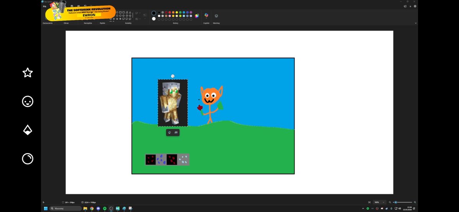Pick the right arrow shape
Viewport: 459px width, 212px height.
pyautogui.click(x=124, y=16)
